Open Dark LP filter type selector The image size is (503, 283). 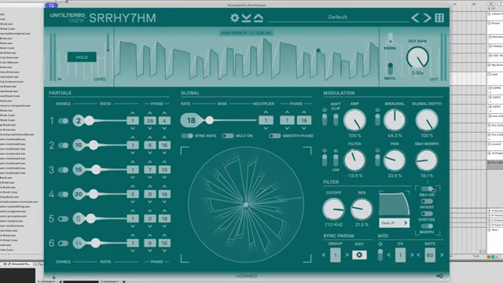(395, 223)
